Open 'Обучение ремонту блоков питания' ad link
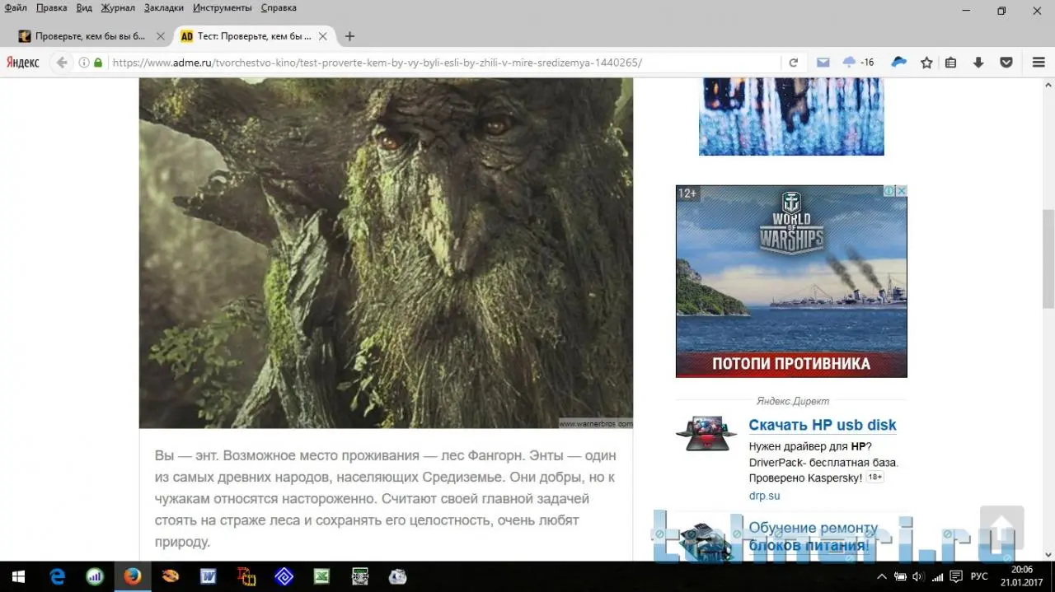 813,536
